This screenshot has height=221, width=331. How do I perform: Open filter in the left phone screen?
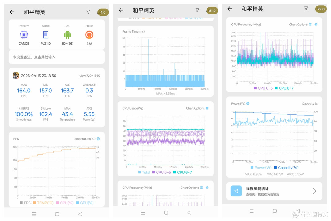pyautogui.click(x=88, y=12)
